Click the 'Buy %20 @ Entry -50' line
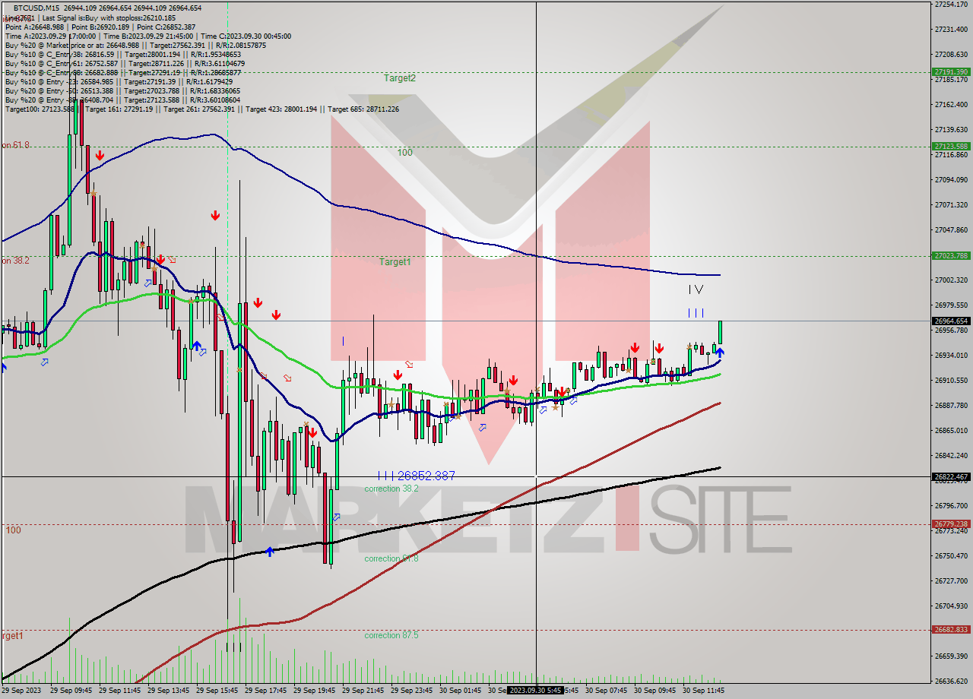973x699 pixels. point(122,90)
